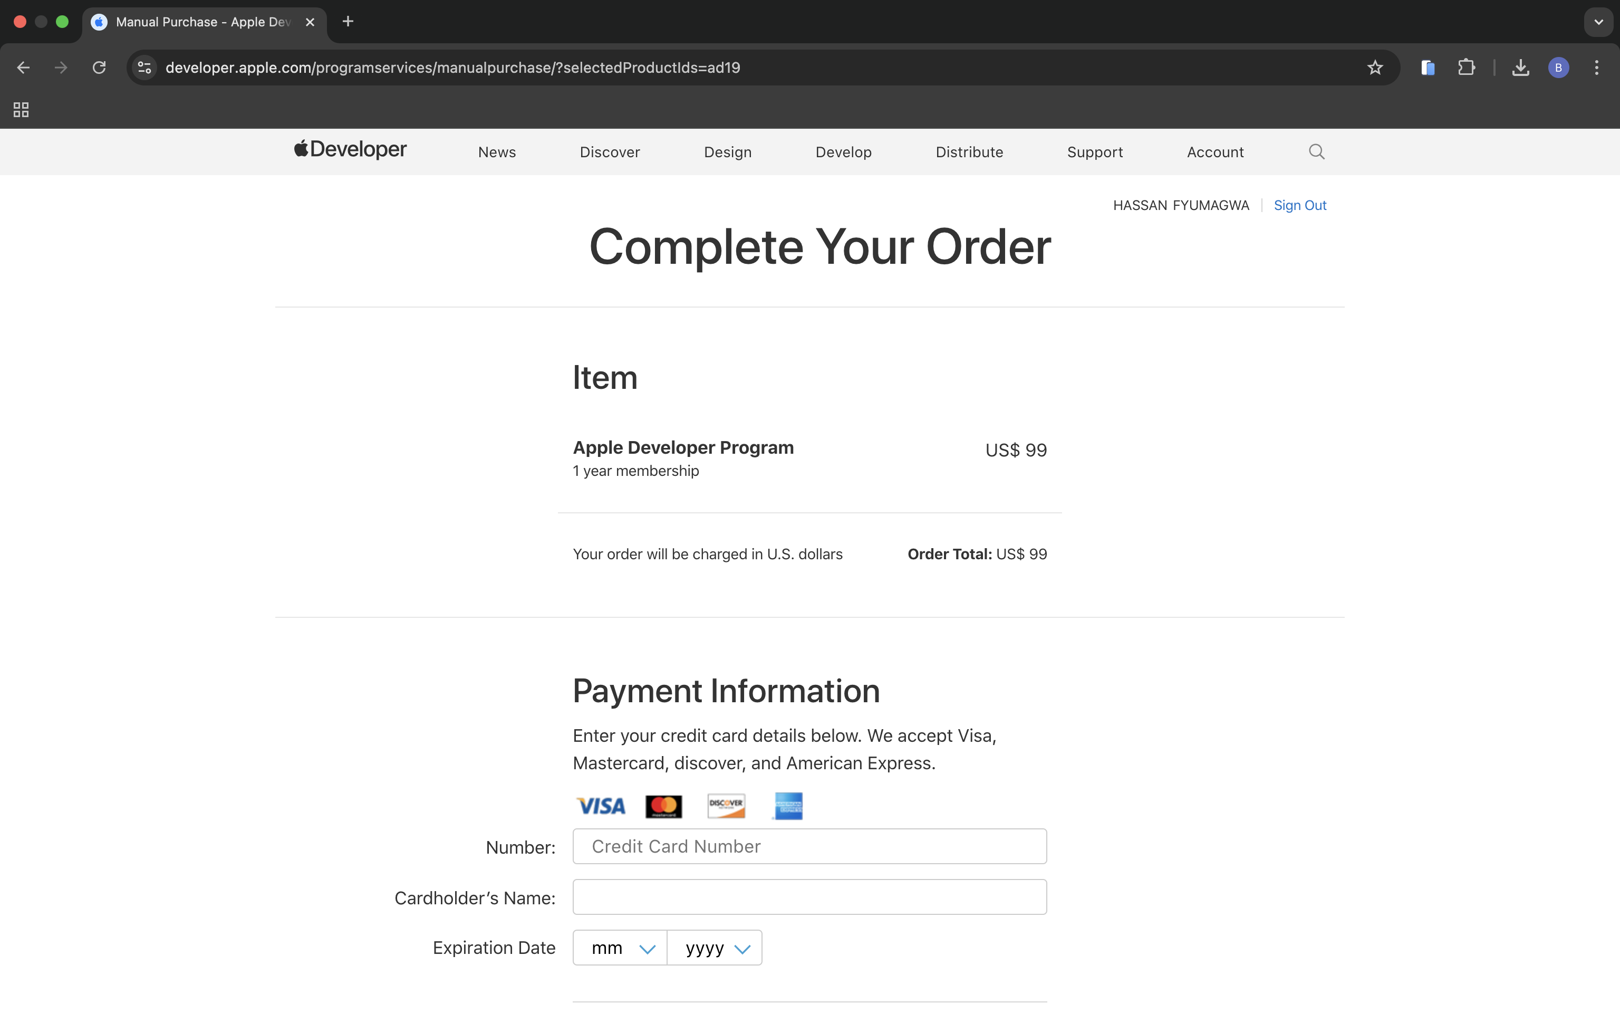
Task: Open the Discover navigation item
Action: pos(610,152)
